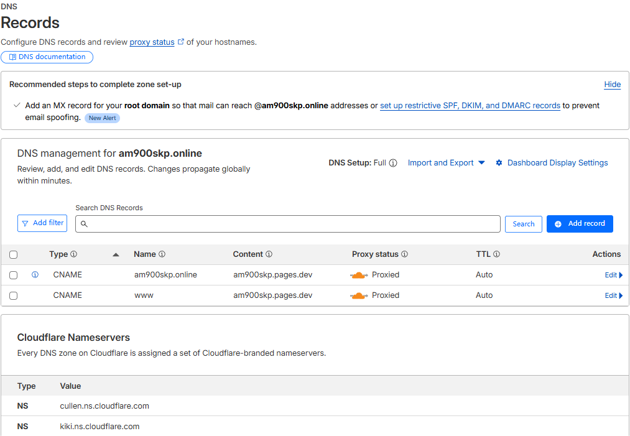630x436 pixels.
Task: Focus the Search DNS Records field
Action: pyautogui.click(x=288, y=224)
